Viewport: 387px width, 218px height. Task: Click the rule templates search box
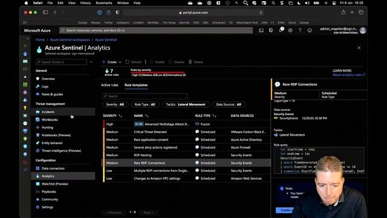(x=145, y=96)
